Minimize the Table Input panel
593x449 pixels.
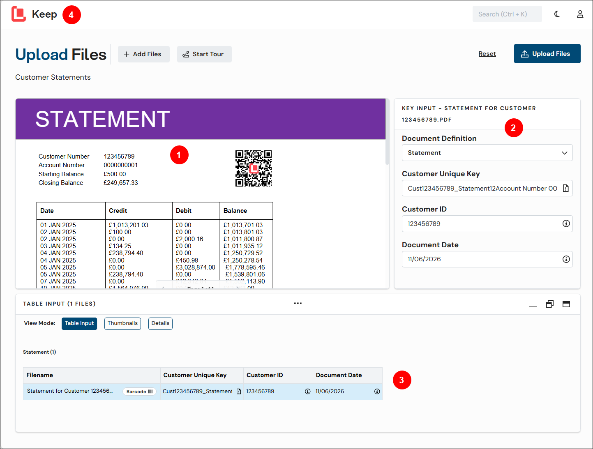(x=533, y=304)
